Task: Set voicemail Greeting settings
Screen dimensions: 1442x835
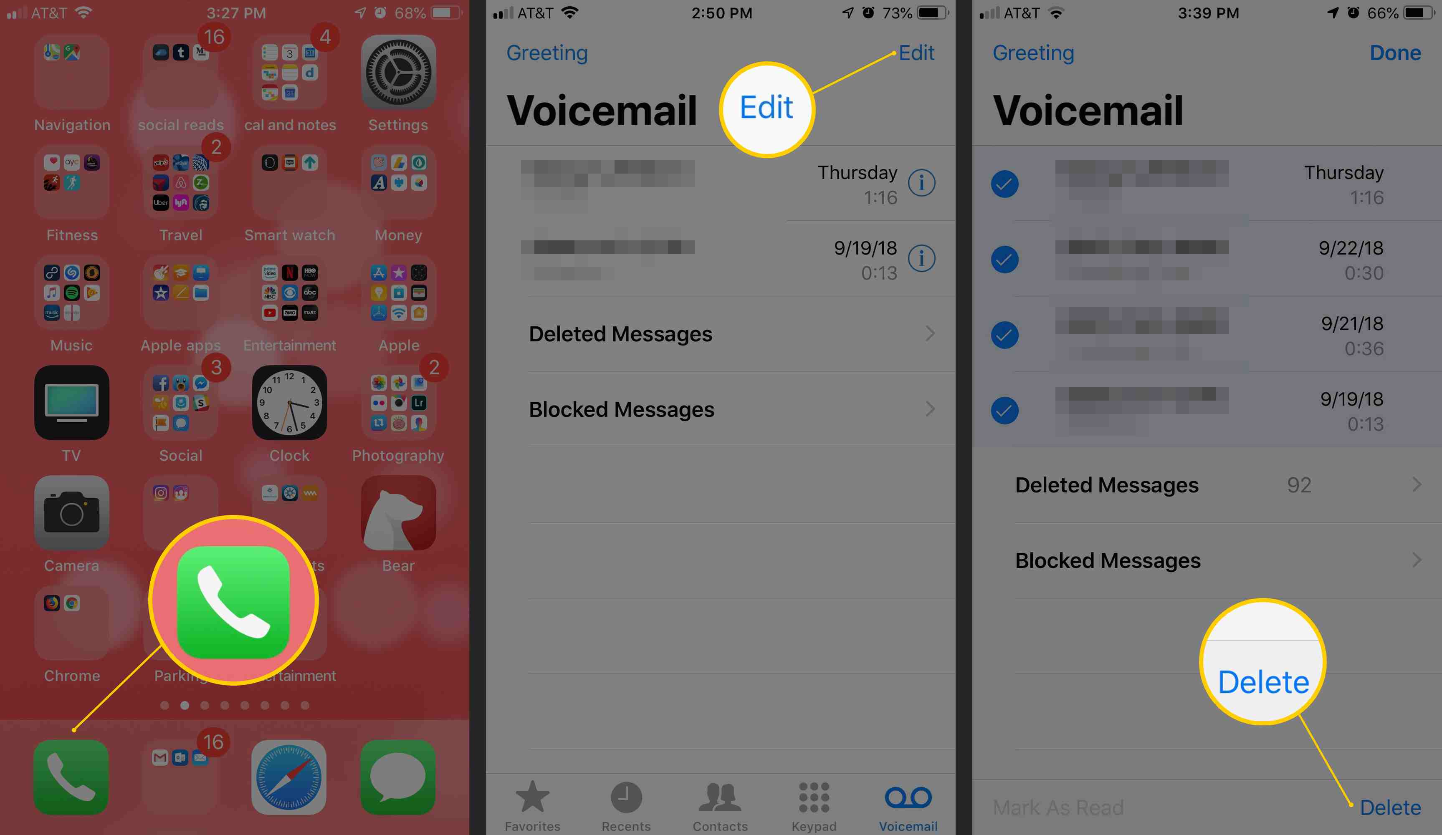Action: (x=545, y=53)
